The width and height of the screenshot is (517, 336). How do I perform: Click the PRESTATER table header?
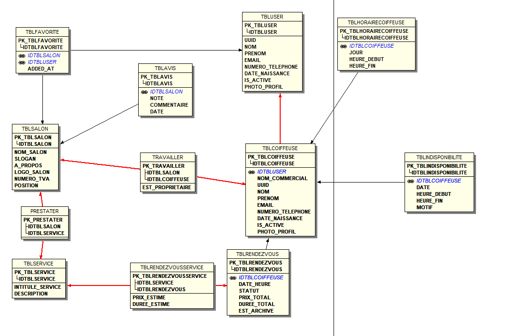(45, 211)
